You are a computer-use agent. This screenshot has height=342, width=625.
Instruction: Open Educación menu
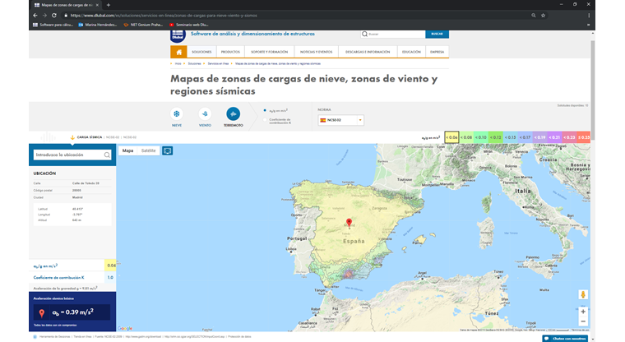411,52
